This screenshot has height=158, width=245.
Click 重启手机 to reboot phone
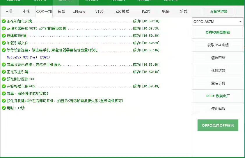pos(218,83)
